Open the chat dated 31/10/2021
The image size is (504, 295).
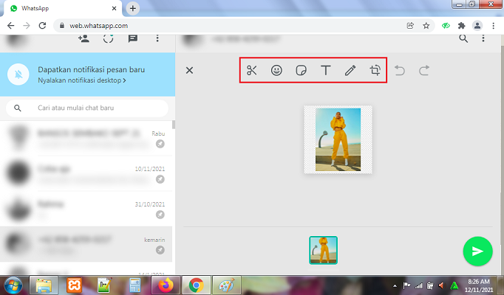point(86,209)
